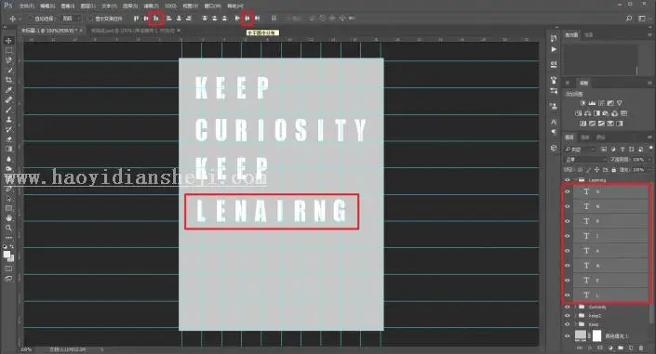Click the foreground color swatch in toolbar
This screenshot has height=354, width=656.
tap(7, 255)
